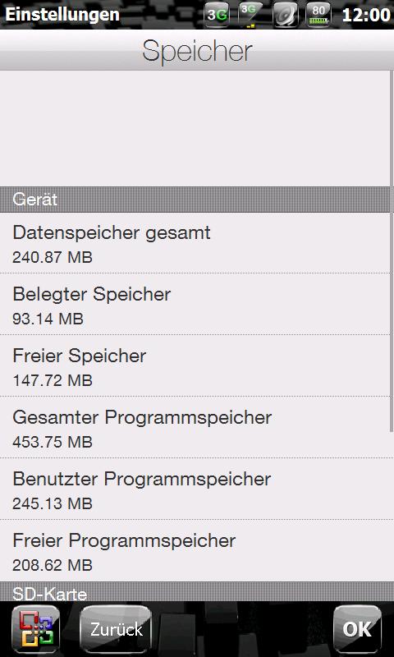Select the Gesamter Programmspeicher entry

pyautogui.click(x=195, y=427)
